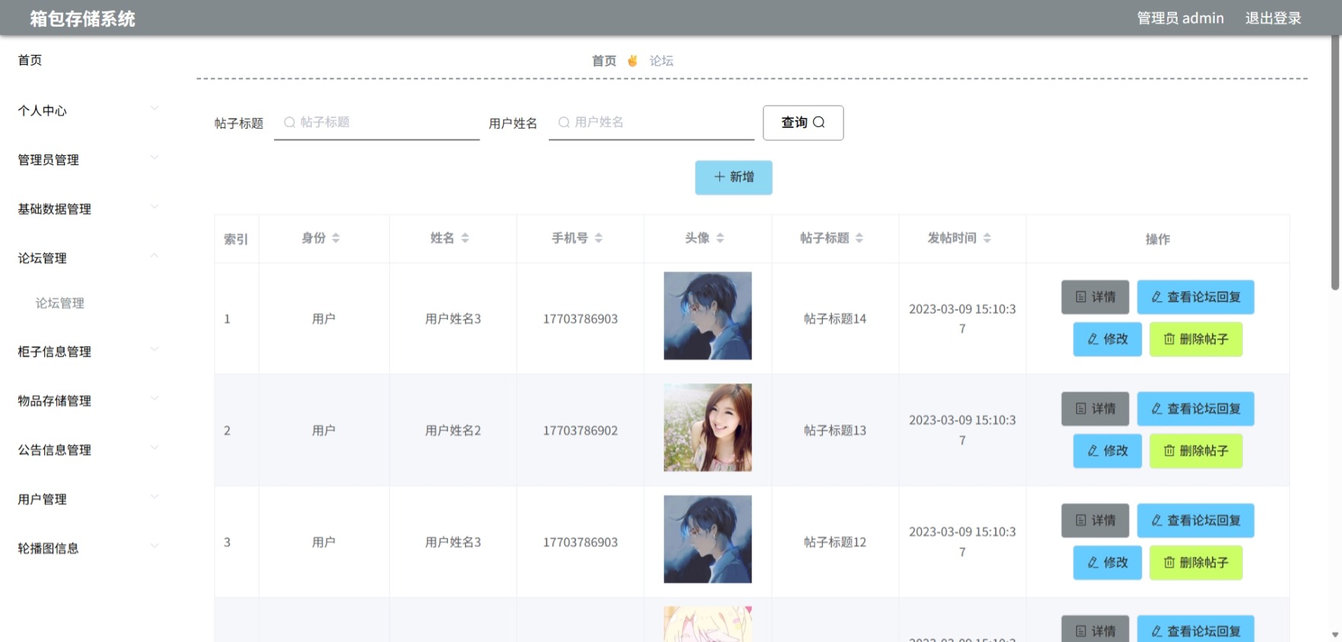Click 删除帖子 for 帖子标题12

tap(1196, 563)
